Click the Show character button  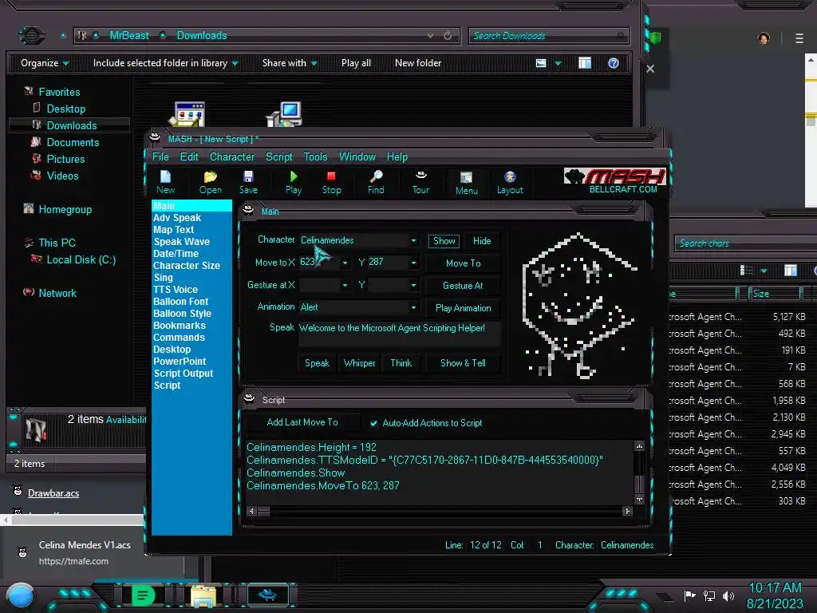[x=444, y=241]
